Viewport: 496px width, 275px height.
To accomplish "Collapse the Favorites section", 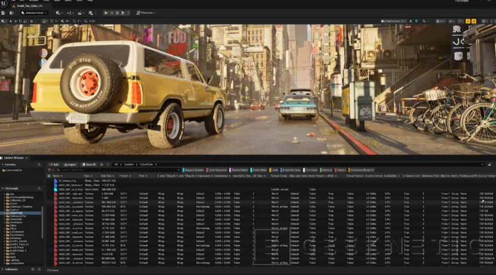I will click(x=2, y=164).
